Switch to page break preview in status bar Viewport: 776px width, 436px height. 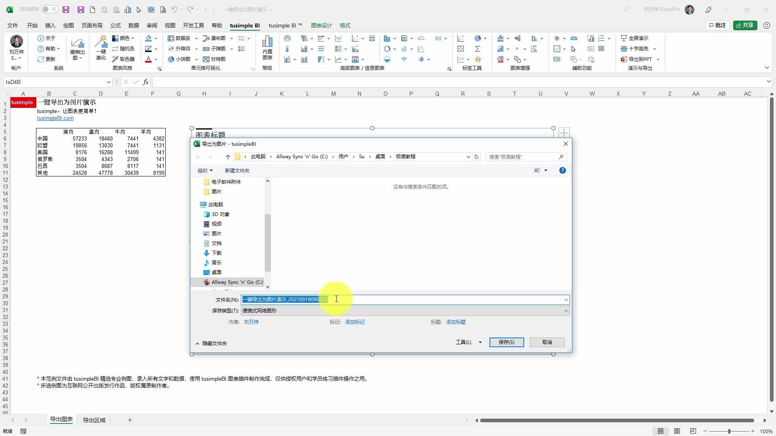click(693, 431)
